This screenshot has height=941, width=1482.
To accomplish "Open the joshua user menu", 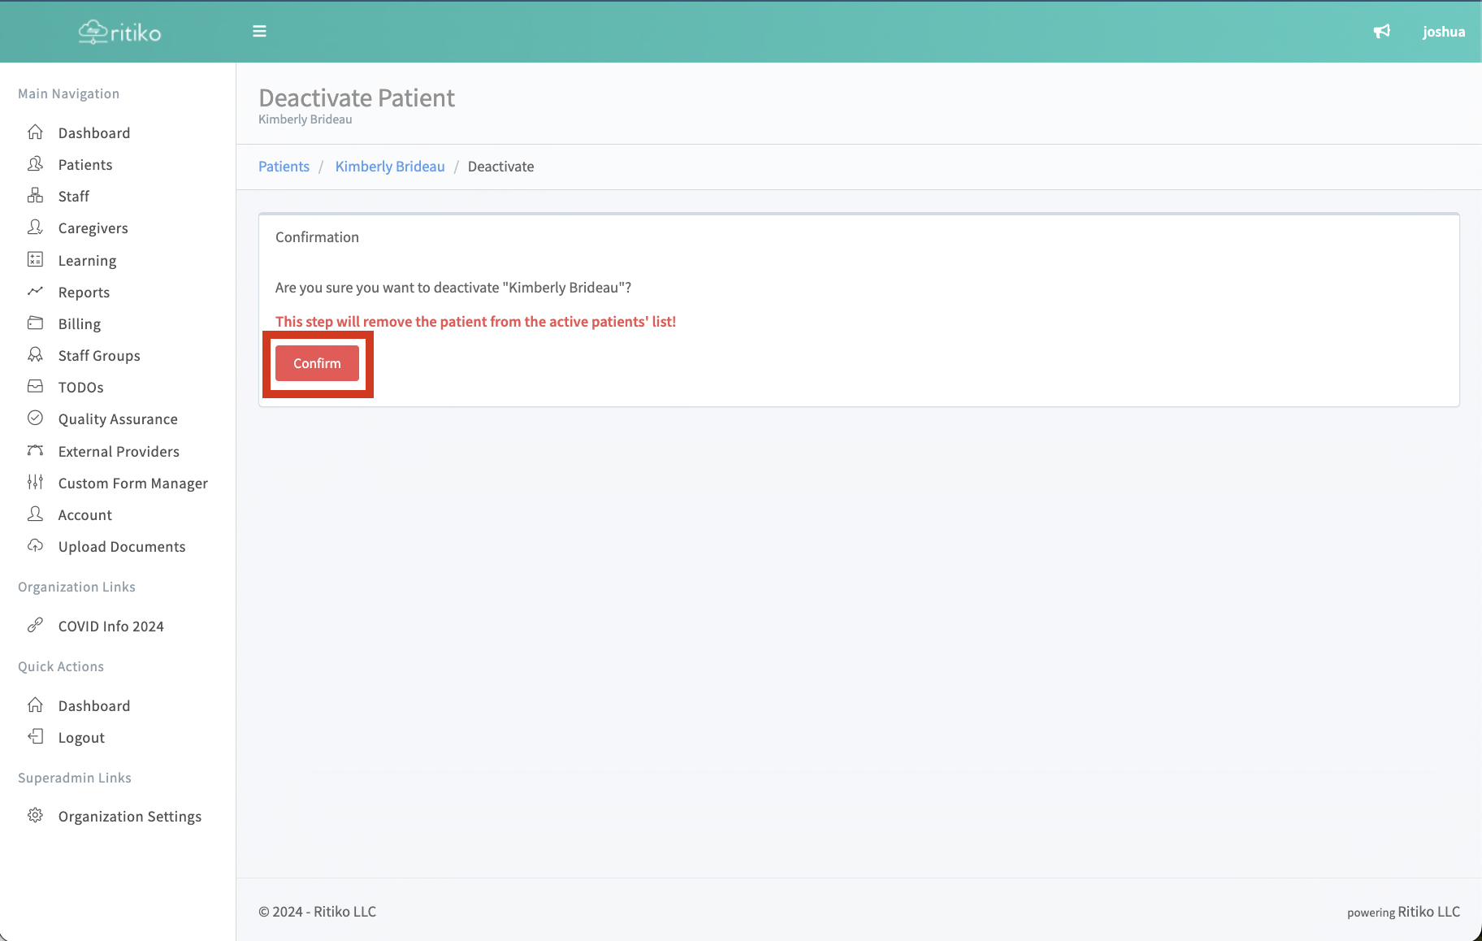I will [1443, 32].
